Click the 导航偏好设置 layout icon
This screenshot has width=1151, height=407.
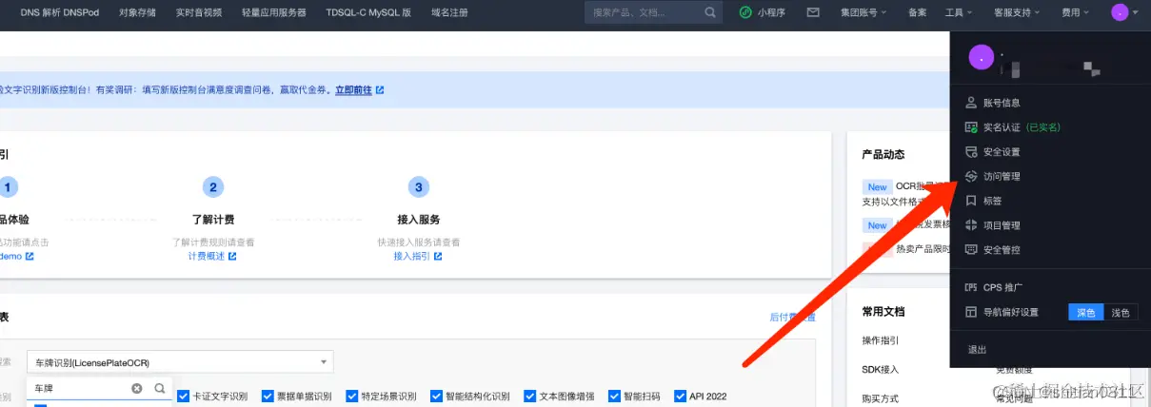(971, 312)
